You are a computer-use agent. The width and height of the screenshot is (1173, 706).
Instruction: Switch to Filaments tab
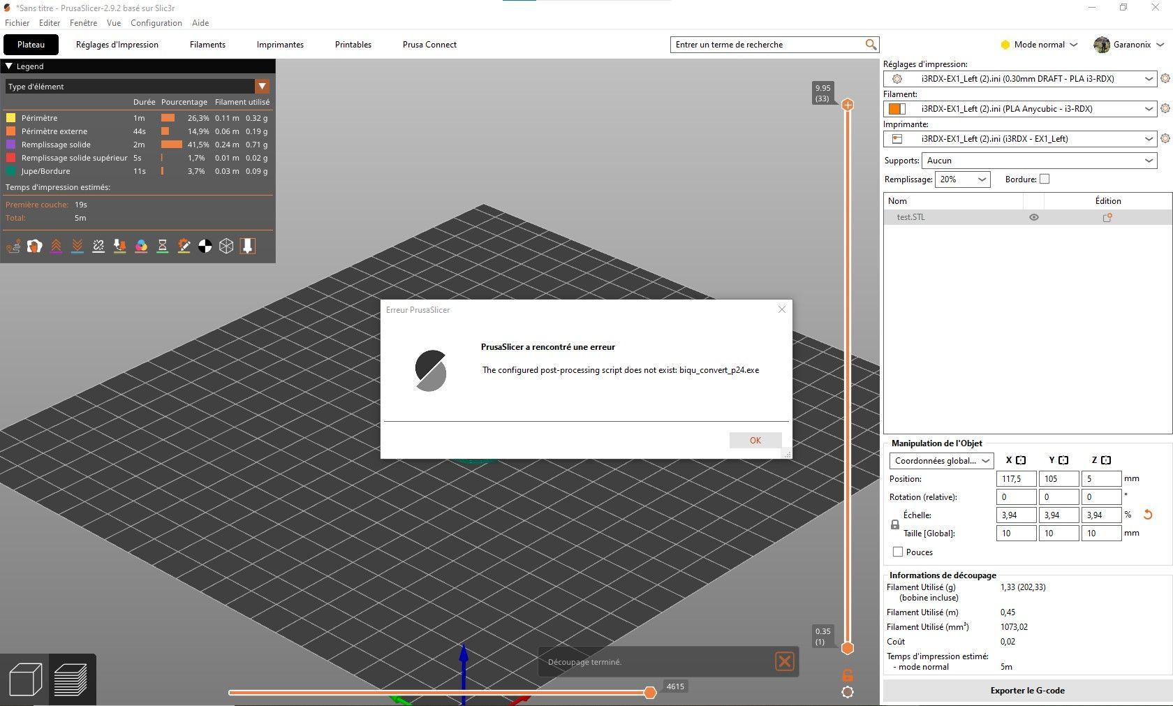208,45
